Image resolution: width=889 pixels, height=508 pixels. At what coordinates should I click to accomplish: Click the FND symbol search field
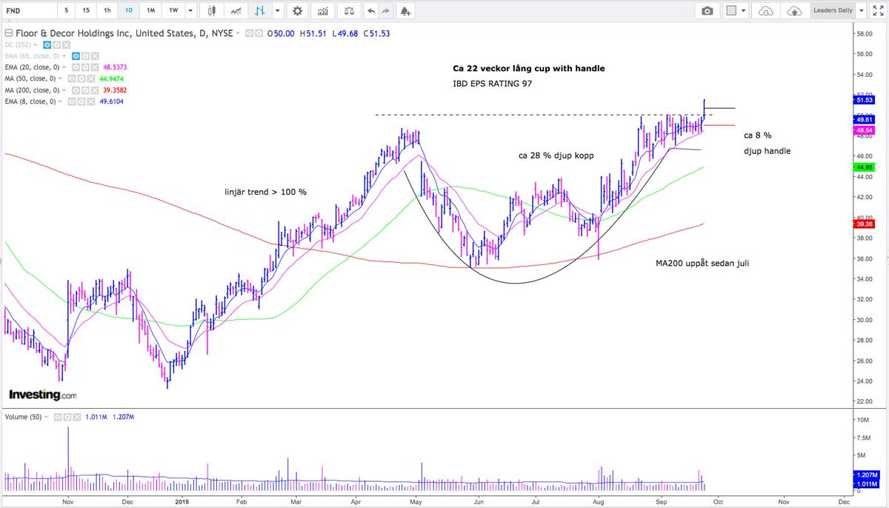coord(28,11)
